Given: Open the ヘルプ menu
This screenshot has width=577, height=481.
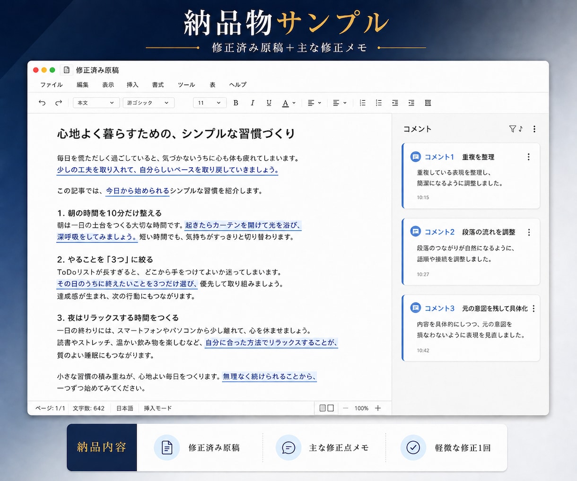Looking at the screenshot, I should point(238,85).
